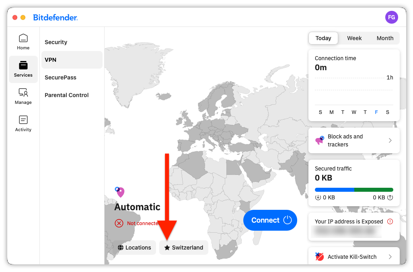The image size is (413, 272).
Task: Click the star icon beside Switzerland
Action: (x=167, y=248)
